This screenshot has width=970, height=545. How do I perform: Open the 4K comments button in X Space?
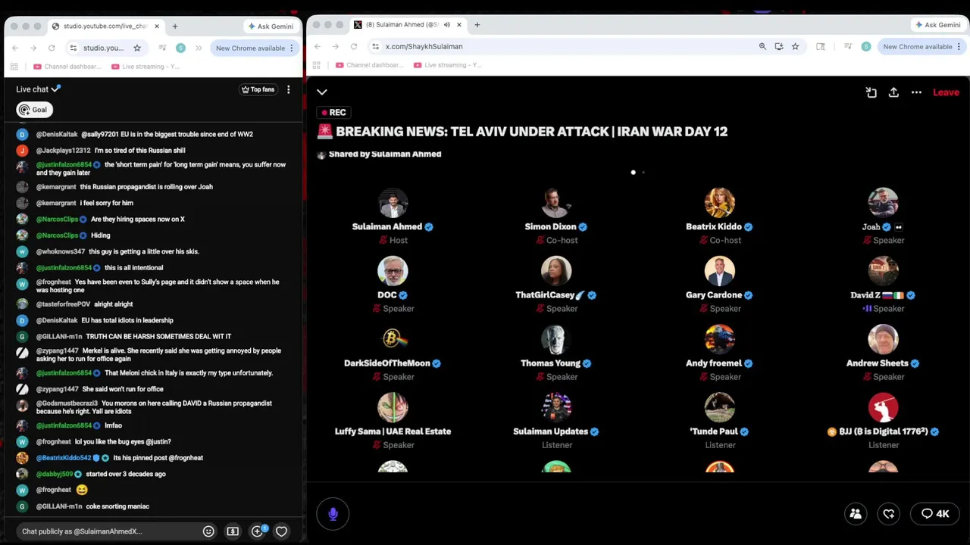click(x=935, y=514)
